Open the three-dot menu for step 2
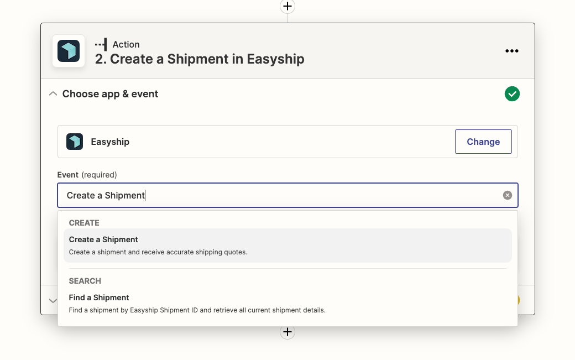 [x=512, y=51]
